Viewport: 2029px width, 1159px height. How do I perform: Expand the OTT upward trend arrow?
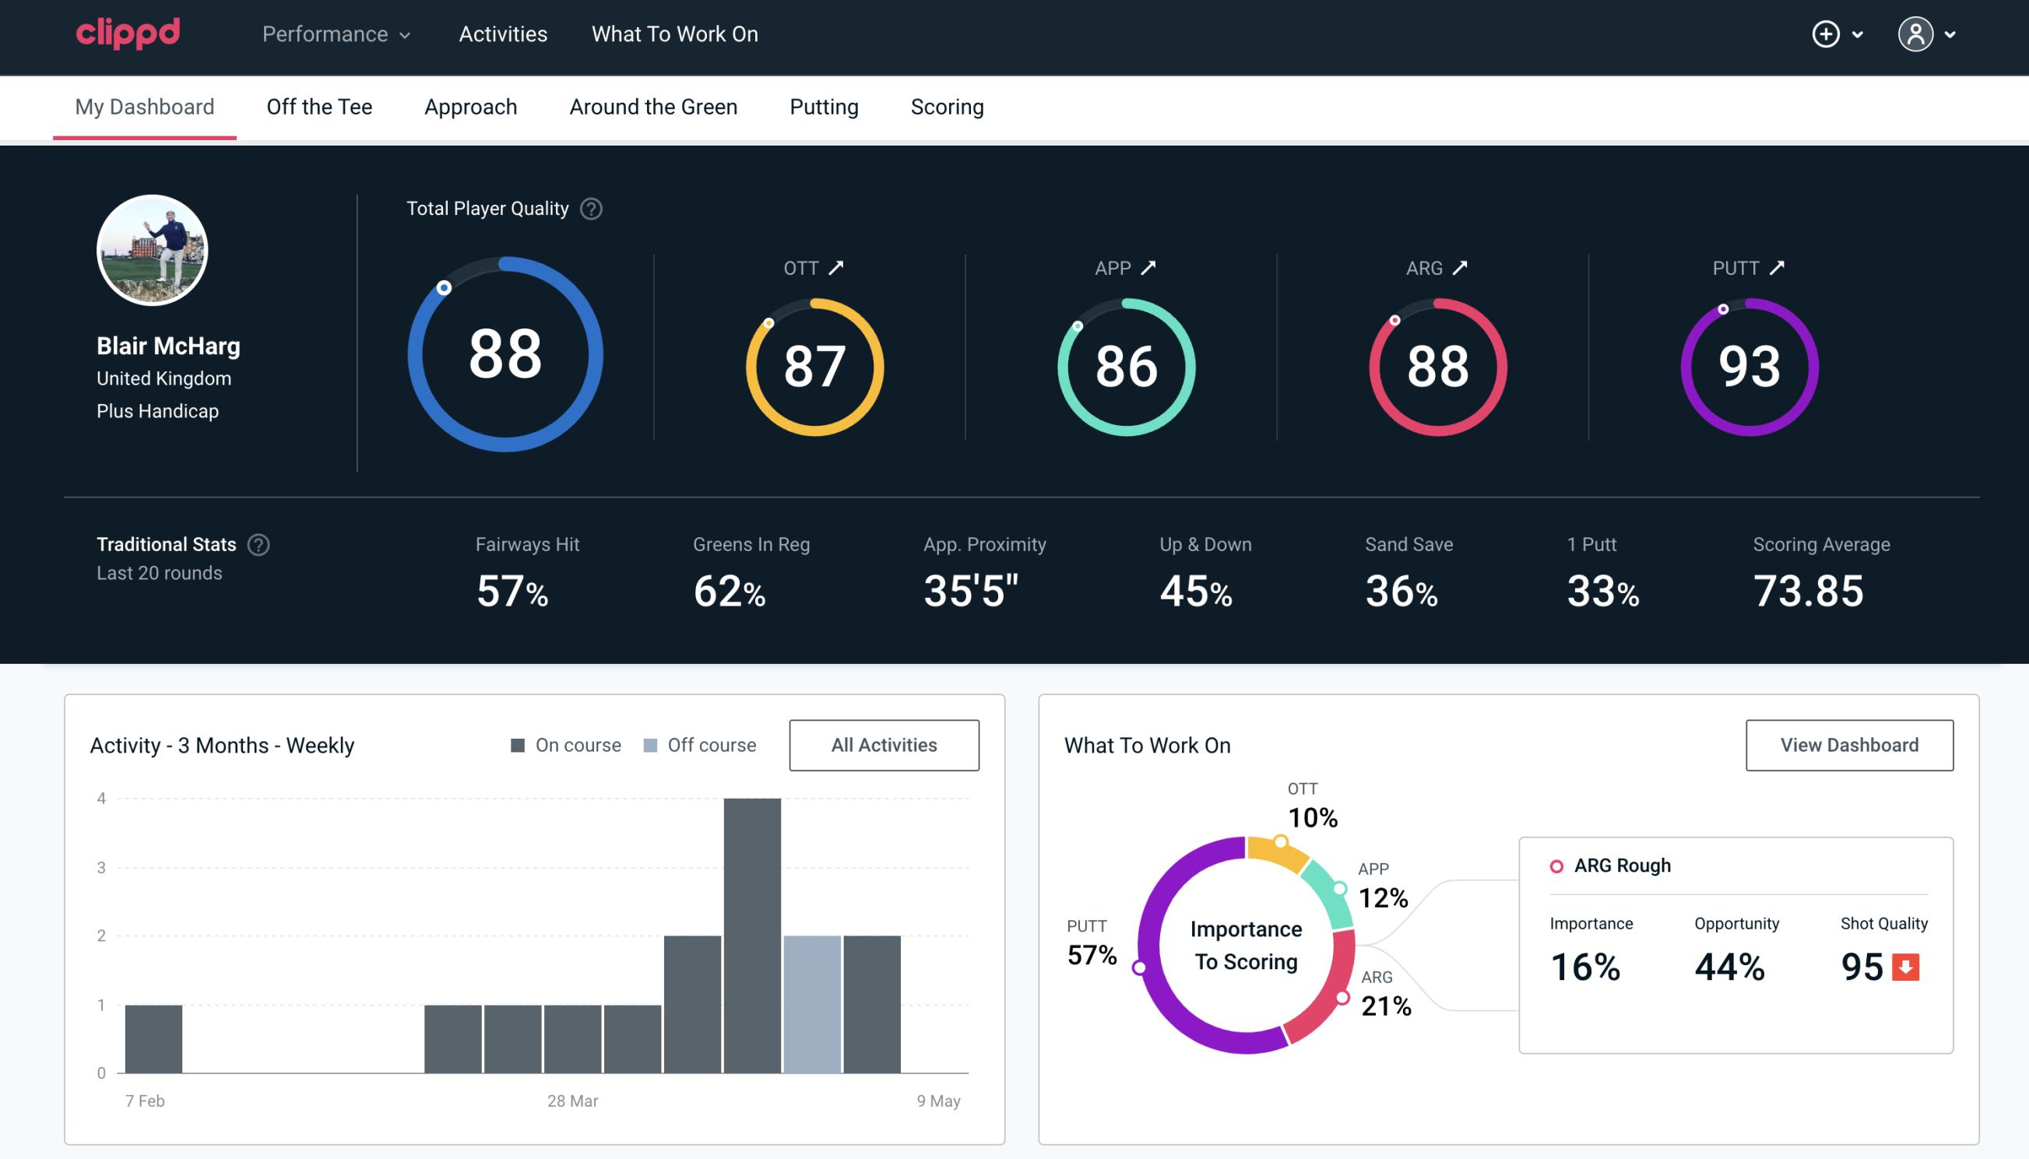pyautogui.click(x=839, y=268)
